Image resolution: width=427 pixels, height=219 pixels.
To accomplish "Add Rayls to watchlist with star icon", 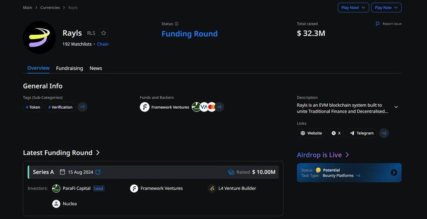I will [x=104, y=33].
